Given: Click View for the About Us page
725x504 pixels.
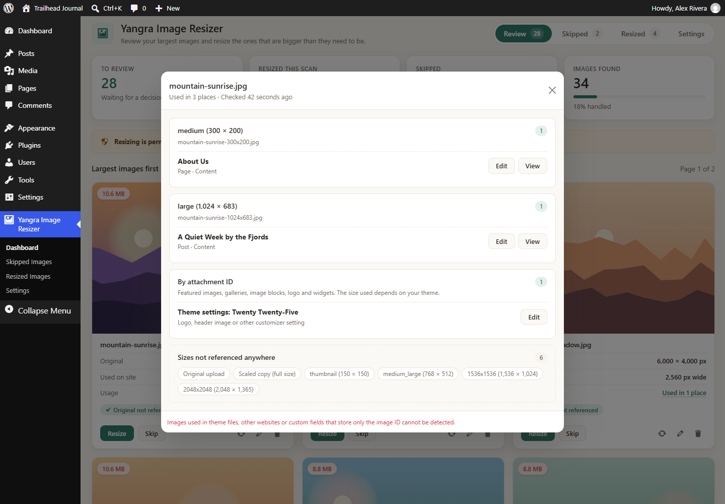Looking at the screenshot, I should (x=533, y=166).
